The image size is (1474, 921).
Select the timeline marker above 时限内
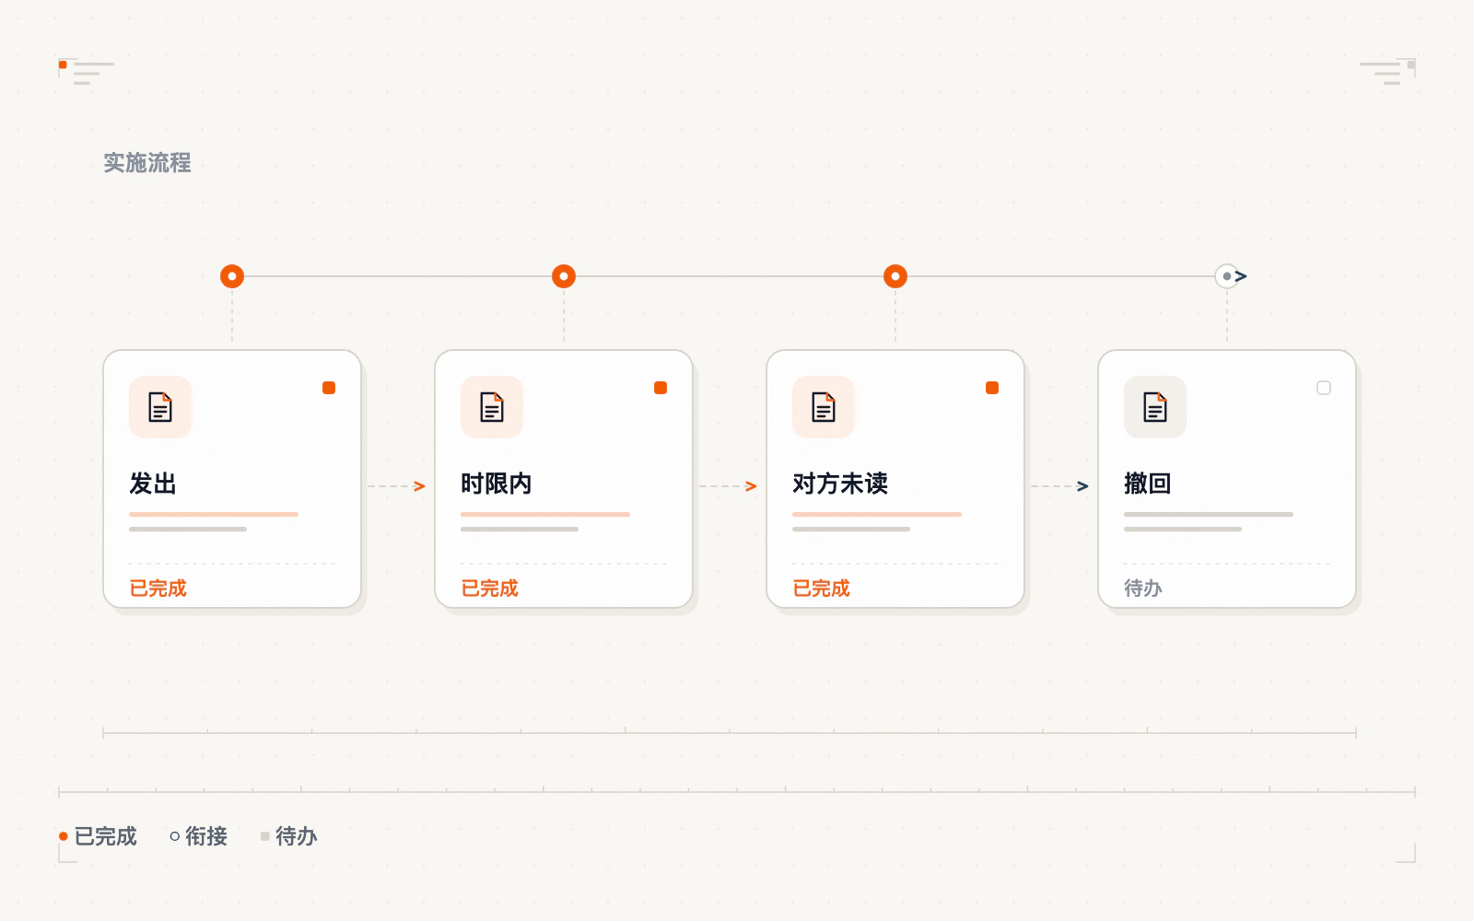[564, 276]
